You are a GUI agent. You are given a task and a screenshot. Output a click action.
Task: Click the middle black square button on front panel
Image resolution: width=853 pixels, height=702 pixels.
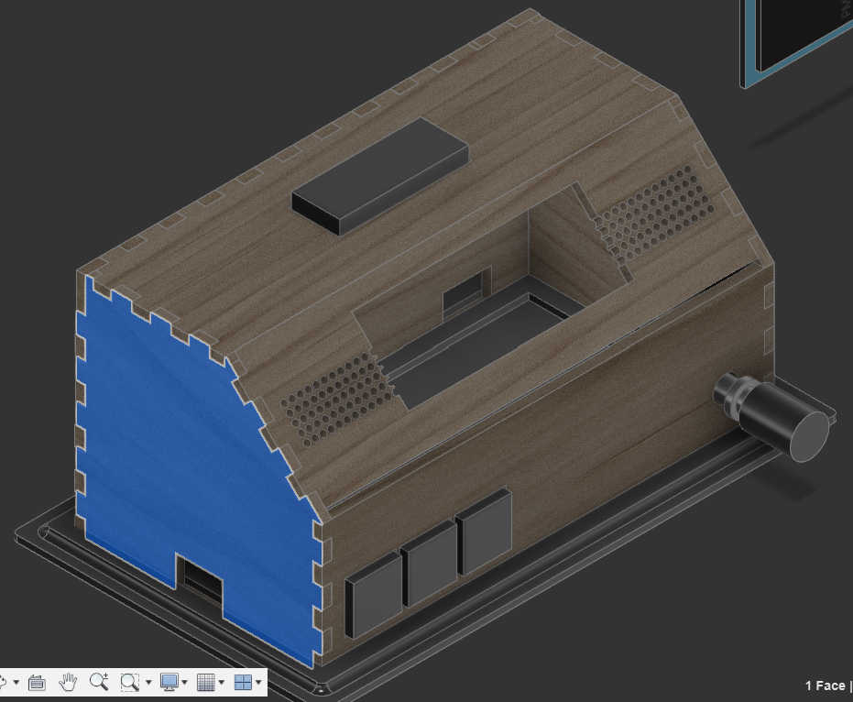tap(429, 563)
